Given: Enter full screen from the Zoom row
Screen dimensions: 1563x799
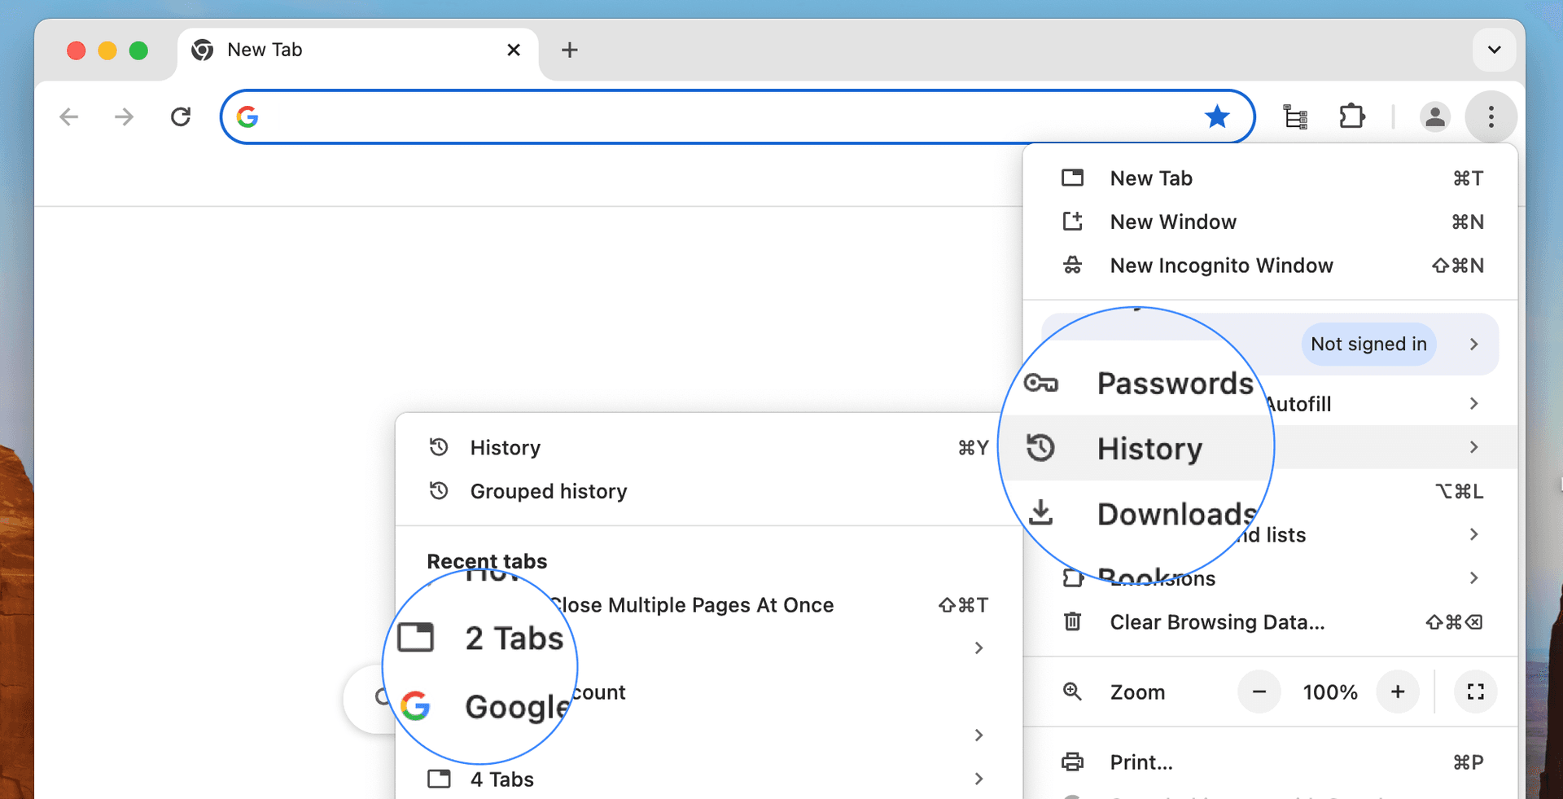Looking at the screenshot, I should point(1475,691).
